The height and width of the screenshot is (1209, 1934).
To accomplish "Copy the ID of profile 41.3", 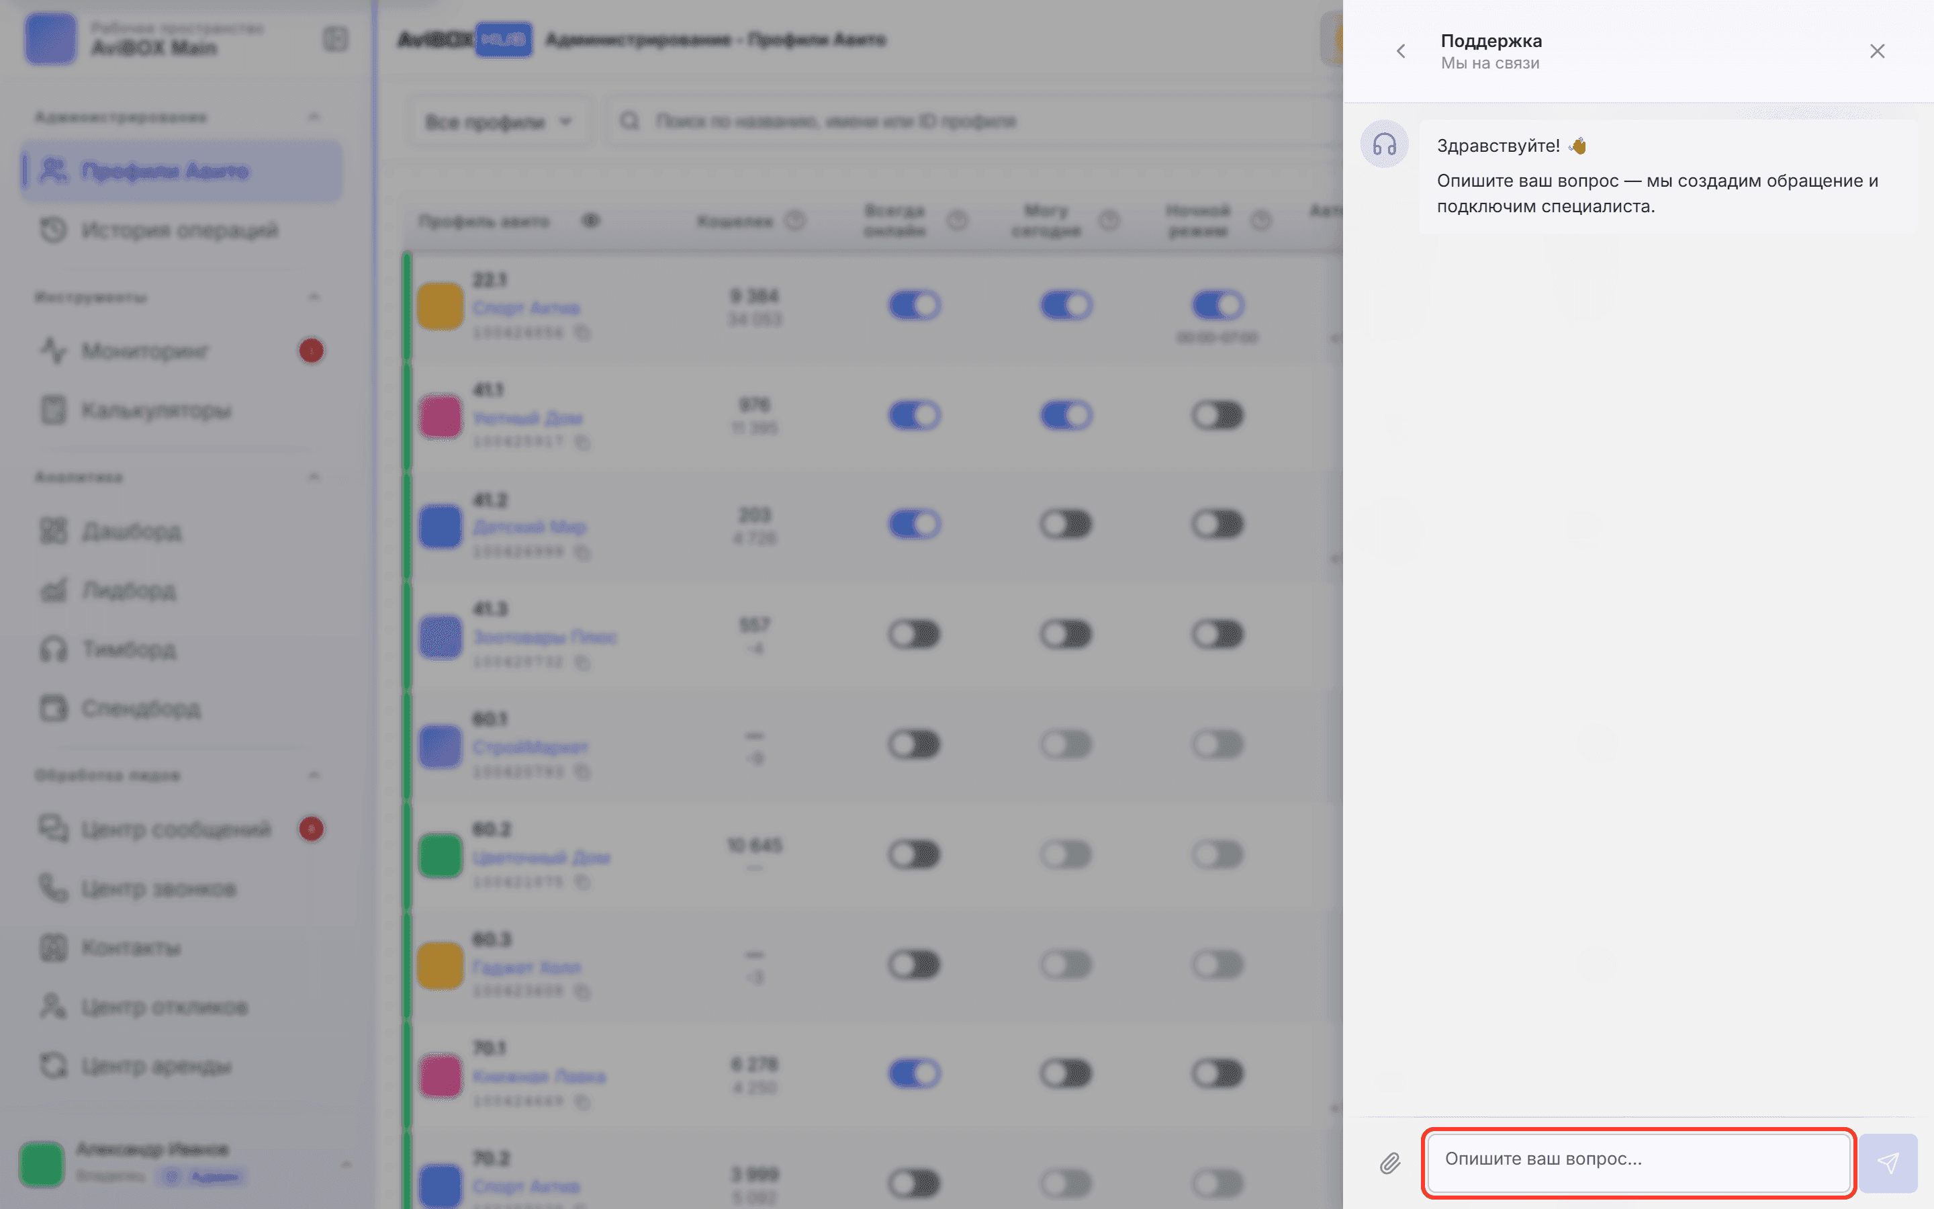I will (x=583, y=663).
